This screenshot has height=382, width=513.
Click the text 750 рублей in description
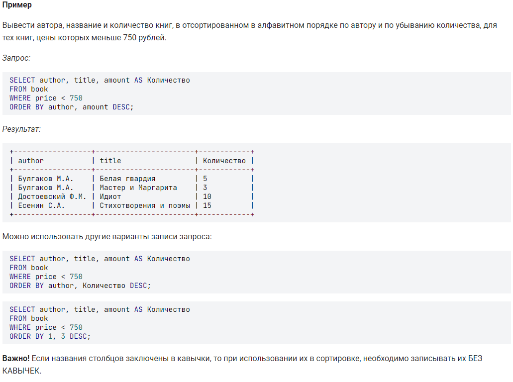pos(144,38)
